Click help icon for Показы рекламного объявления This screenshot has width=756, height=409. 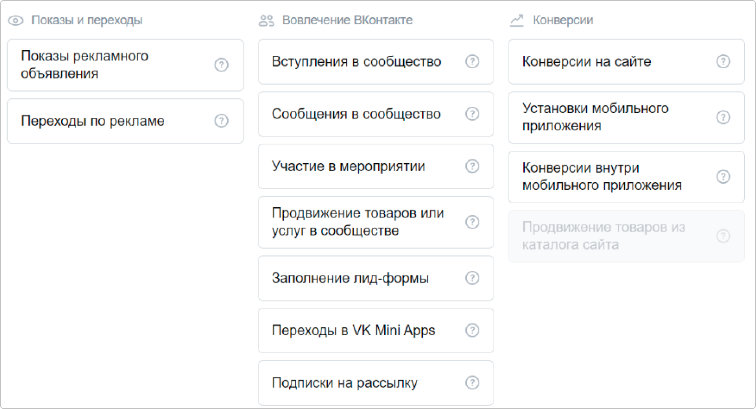(x=221, y=65)
